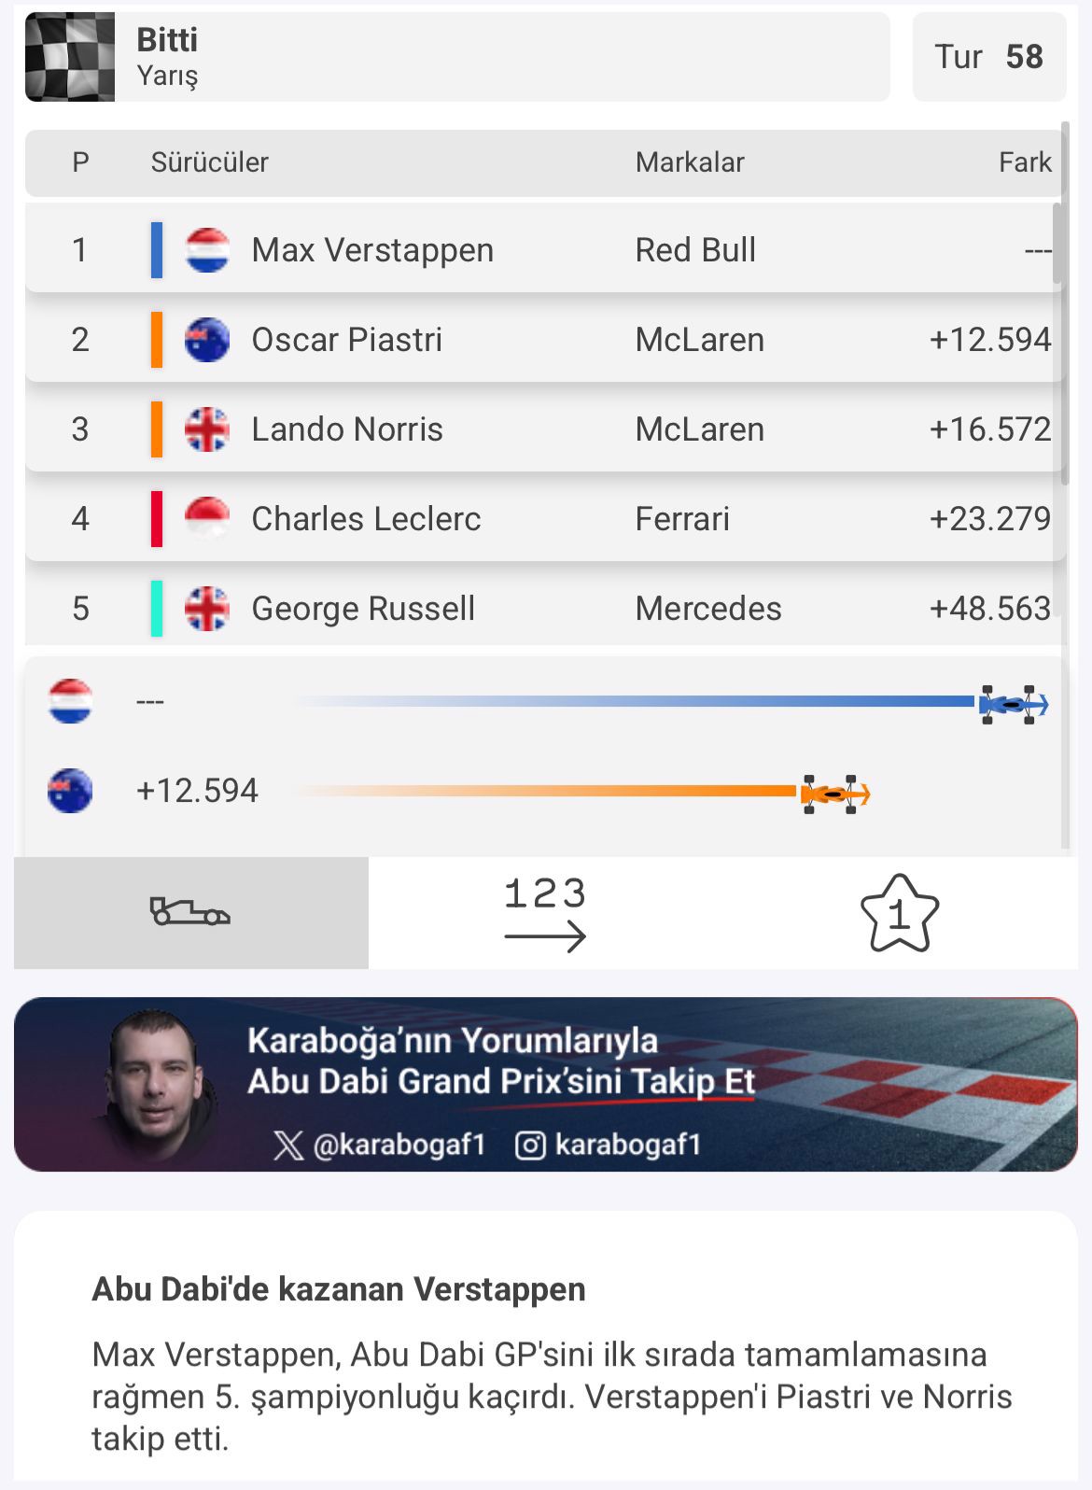Tap the checkered flag race status icon
This screenshot has width=1092, height=1490.
(x=70, y=57)
